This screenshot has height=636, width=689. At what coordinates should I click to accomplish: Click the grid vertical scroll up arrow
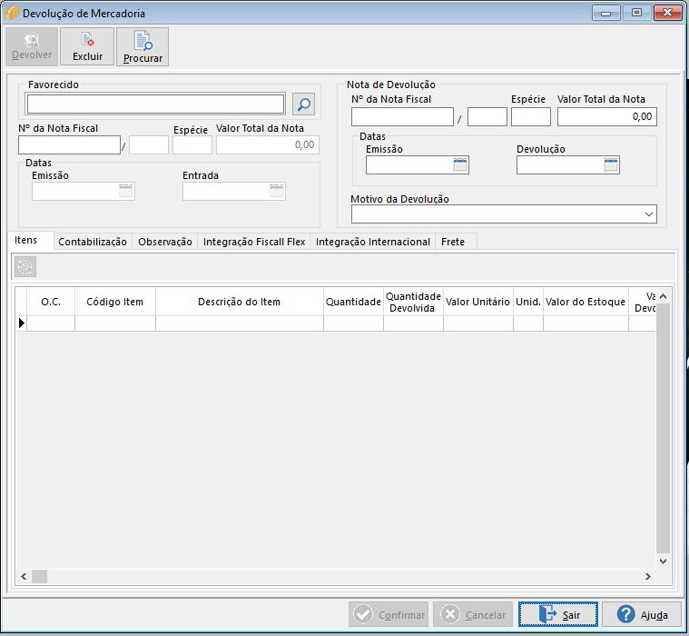pyautogui.click(x=663, y=296)
